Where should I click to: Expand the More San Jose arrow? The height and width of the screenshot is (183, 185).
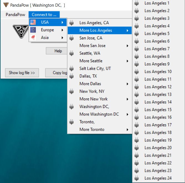click(127, 46)
